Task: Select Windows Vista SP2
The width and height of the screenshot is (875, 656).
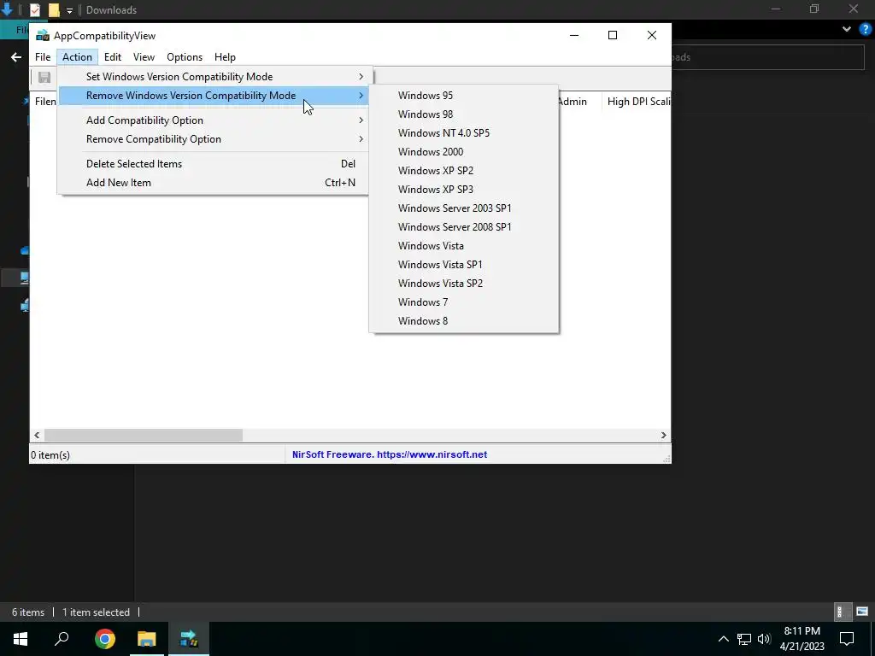Action: coord(464,284)
